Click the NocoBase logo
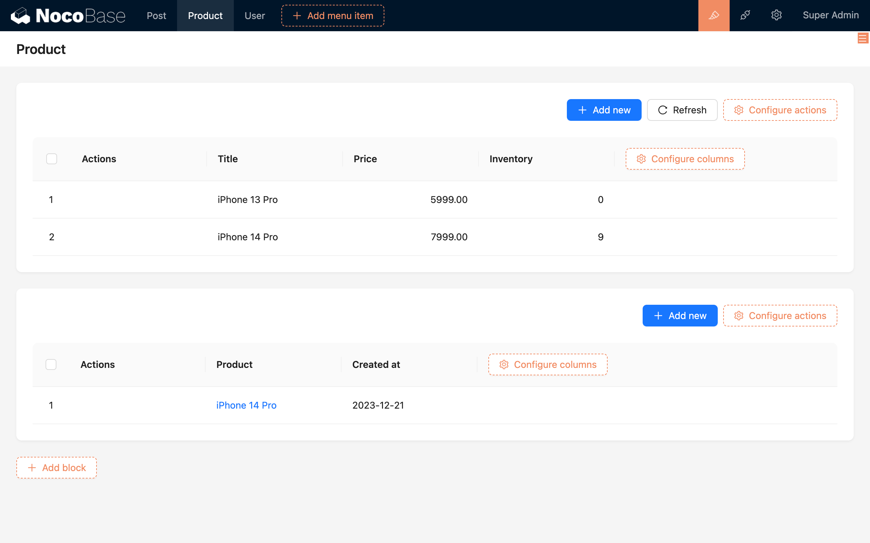 68,16
